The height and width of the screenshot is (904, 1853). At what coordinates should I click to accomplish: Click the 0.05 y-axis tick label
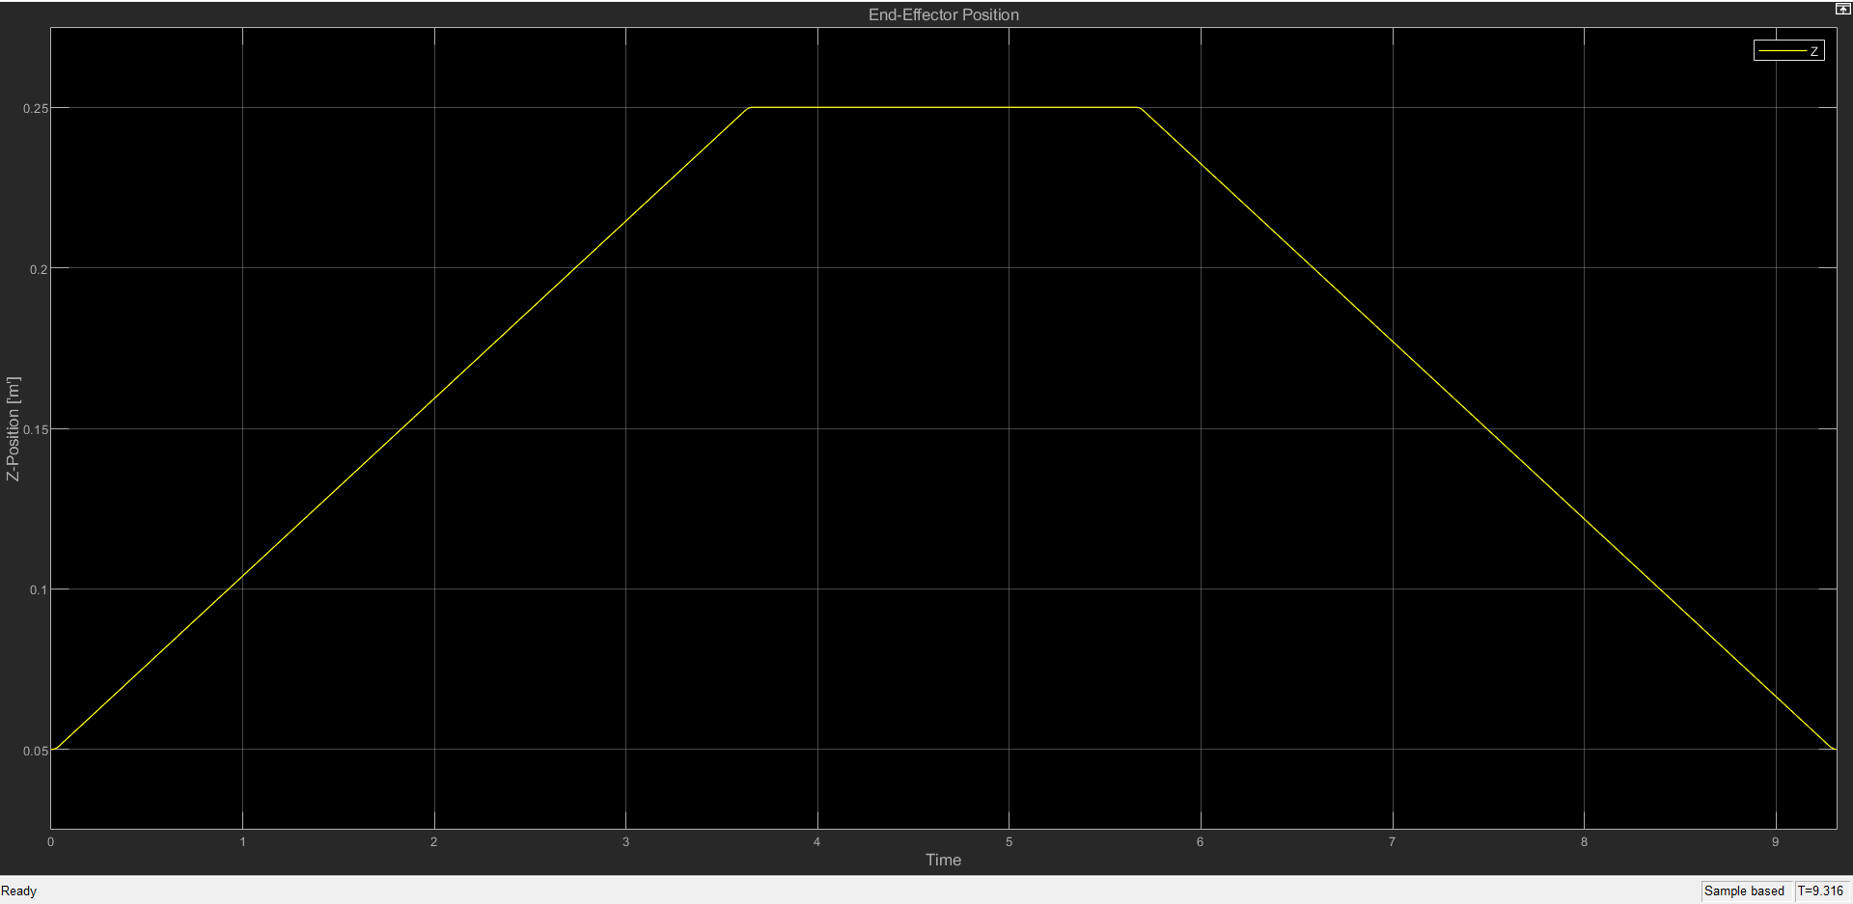coord(35,751)
